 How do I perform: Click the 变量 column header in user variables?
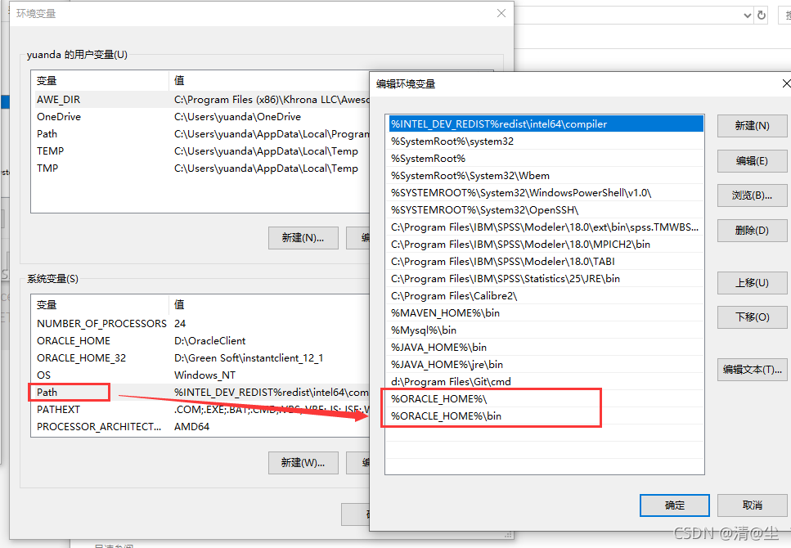coord(100,81)
